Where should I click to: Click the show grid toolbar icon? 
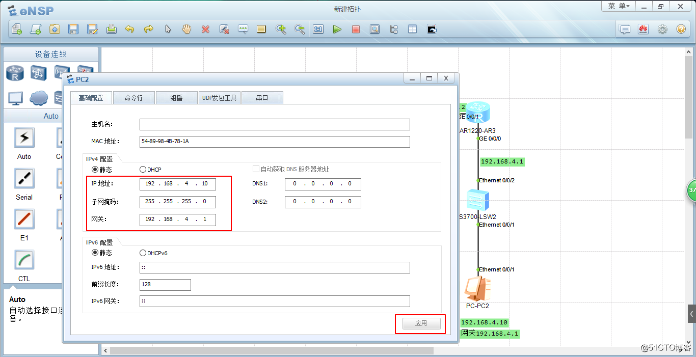(413, 29)
